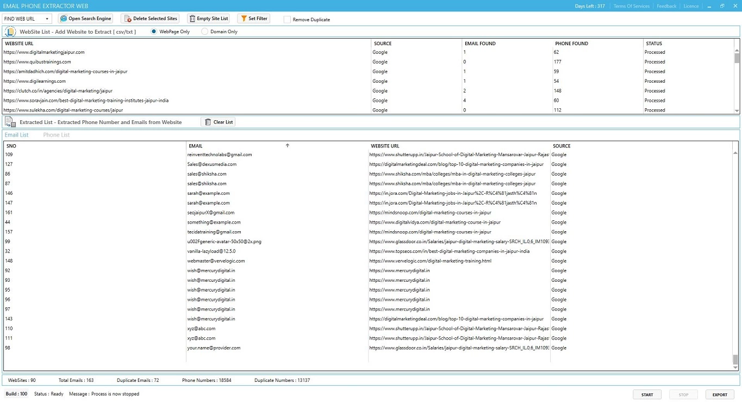Switch to the Phone List tab
Screen dimensions: 742x402
coord(57,135)
